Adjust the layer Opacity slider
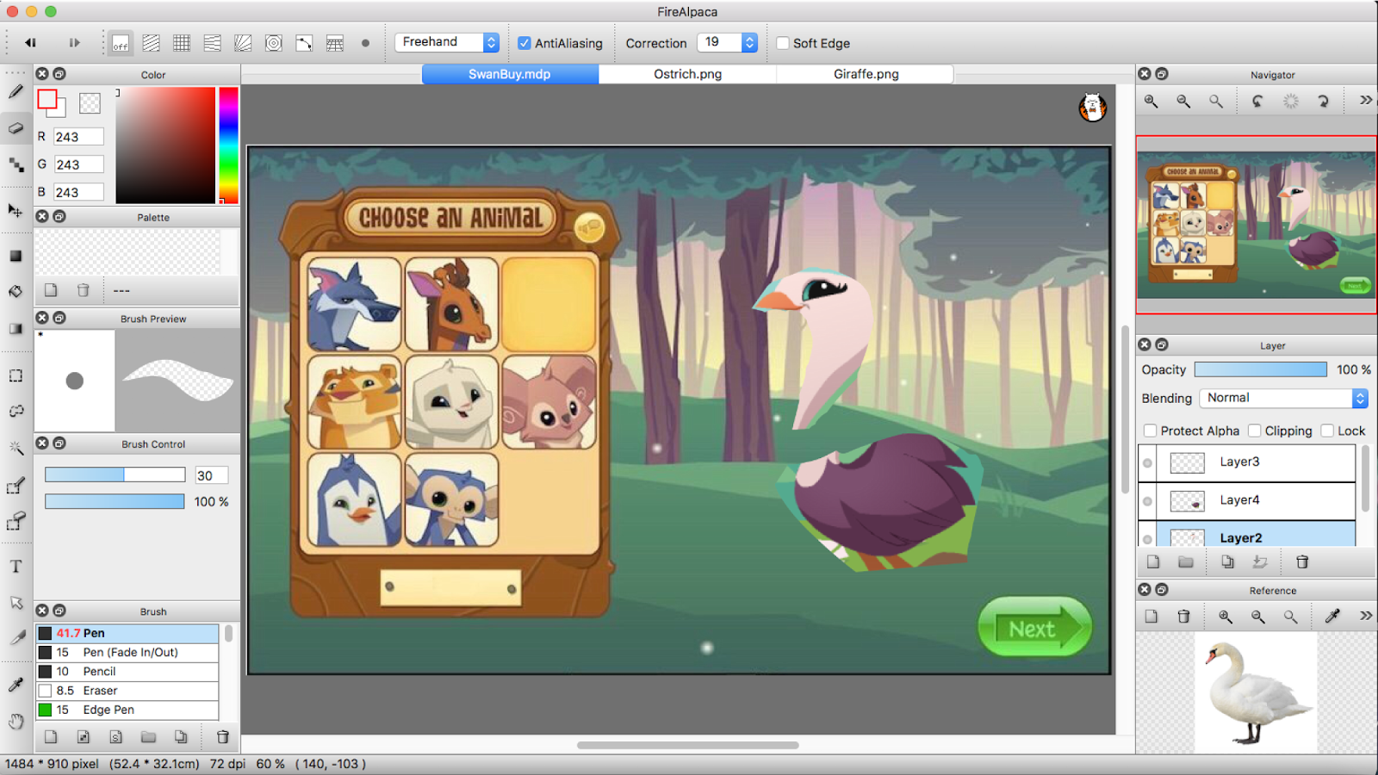This screenshot has width=1378, height=775. pyautogui.click(x=1261, y=369)
